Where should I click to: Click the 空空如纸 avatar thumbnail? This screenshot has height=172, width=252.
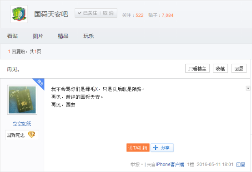[x=22, y=100]
